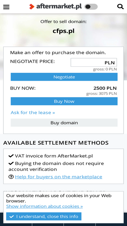
Task: Click the cfps.pl domain title
Action: [64, 31]
